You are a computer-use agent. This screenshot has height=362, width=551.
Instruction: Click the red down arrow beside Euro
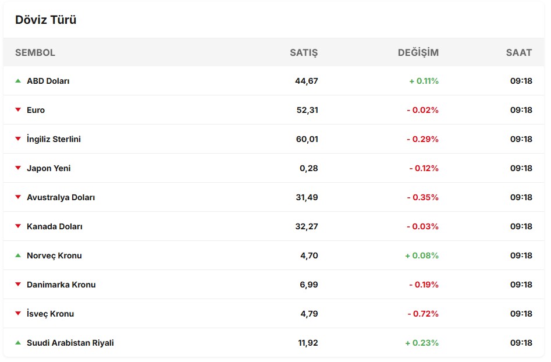tap(18, 110)
